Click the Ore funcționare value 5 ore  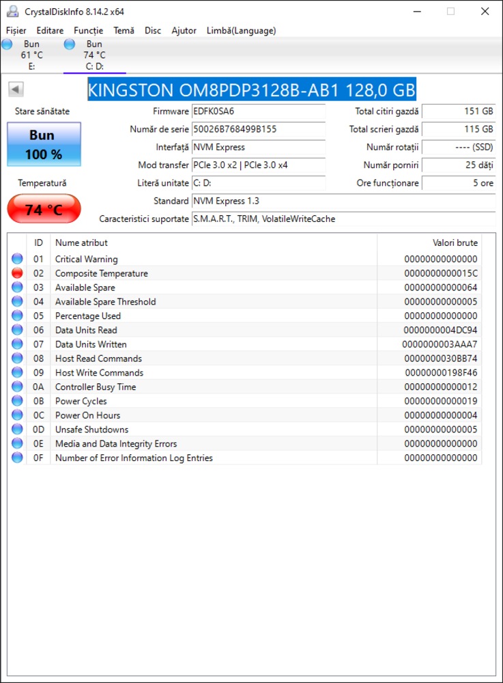[x=459, y=183]
